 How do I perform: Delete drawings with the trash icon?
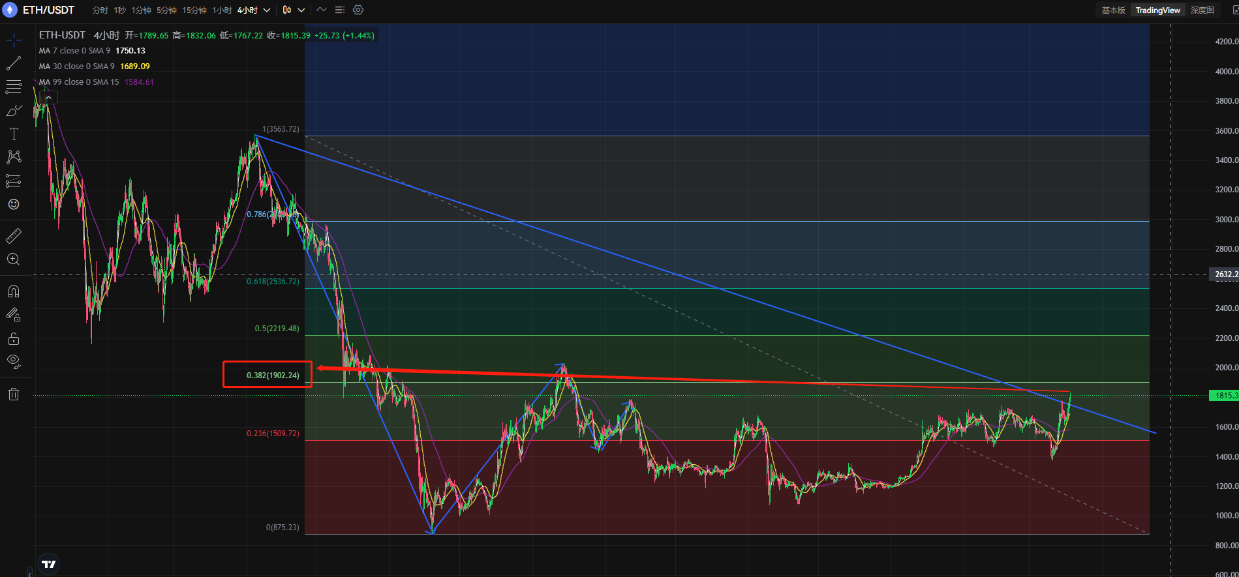pyautogui.click(x=14, y=394)
